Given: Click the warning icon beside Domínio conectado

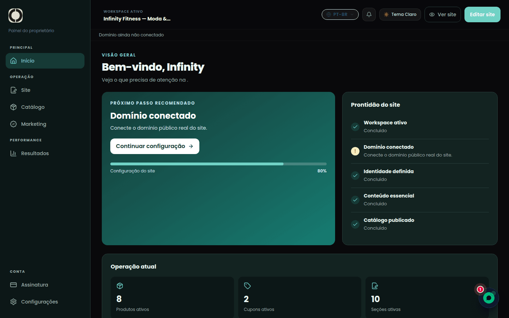Looking at the screenshot, I should pyautogui.click(x=355, y=151).
